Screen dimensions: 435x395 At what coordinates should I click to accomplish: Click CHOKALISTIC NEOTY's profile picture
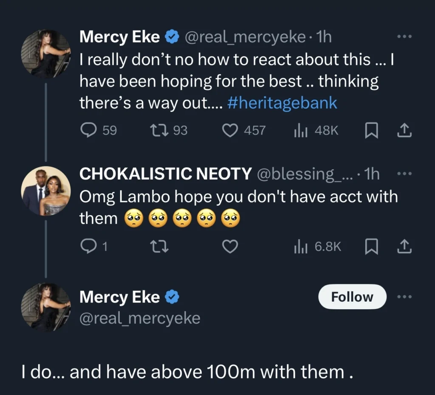tap(45, 191)
